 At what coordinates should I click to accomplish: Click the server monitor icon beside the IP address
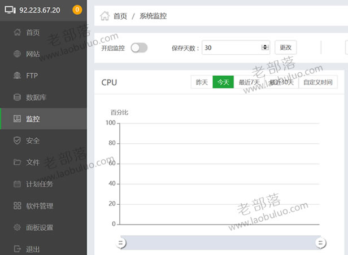(x=10, y=10)
